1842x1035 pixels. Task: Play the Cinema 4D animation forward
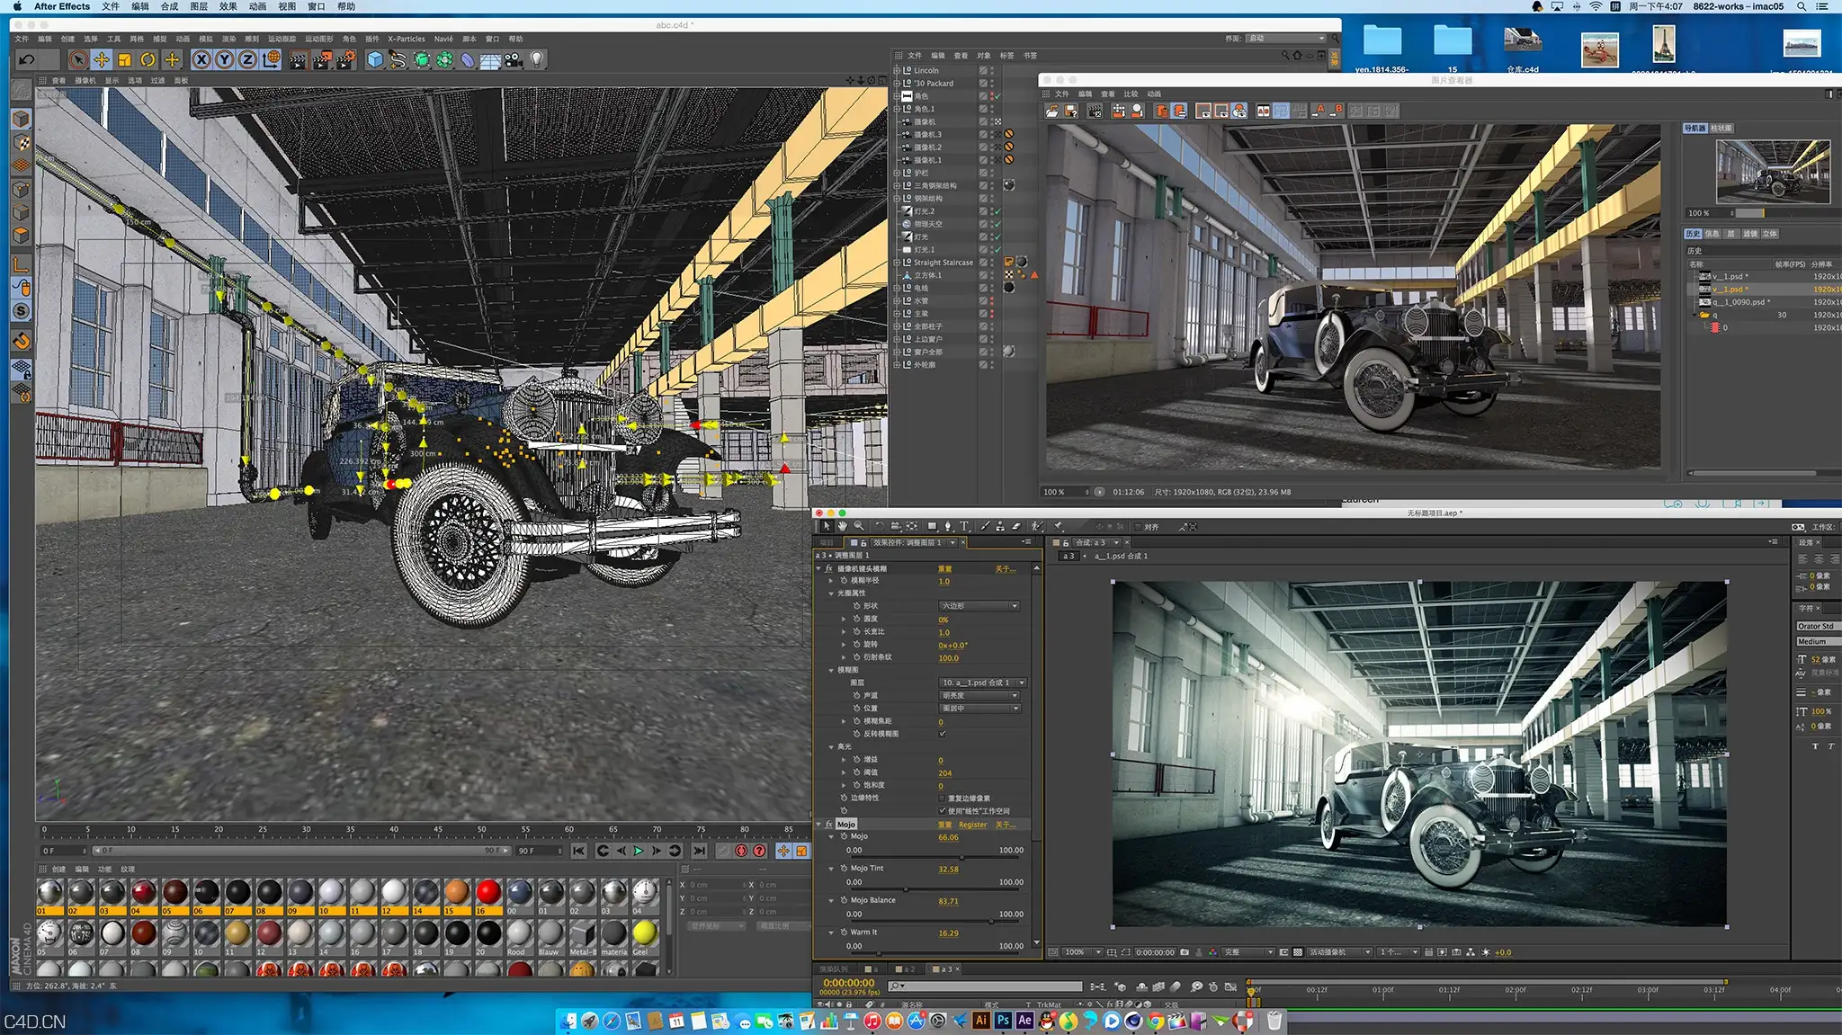[x=639, y=851]
